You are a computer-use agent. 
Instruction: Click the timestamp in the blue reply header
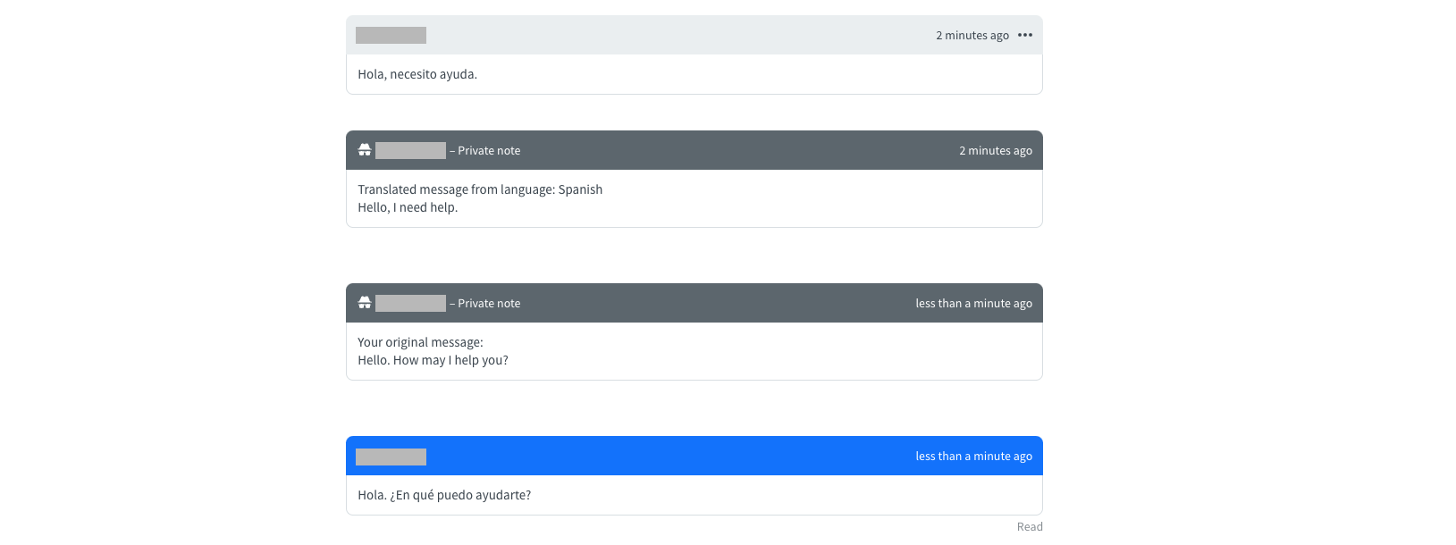(x=972, y=457)
